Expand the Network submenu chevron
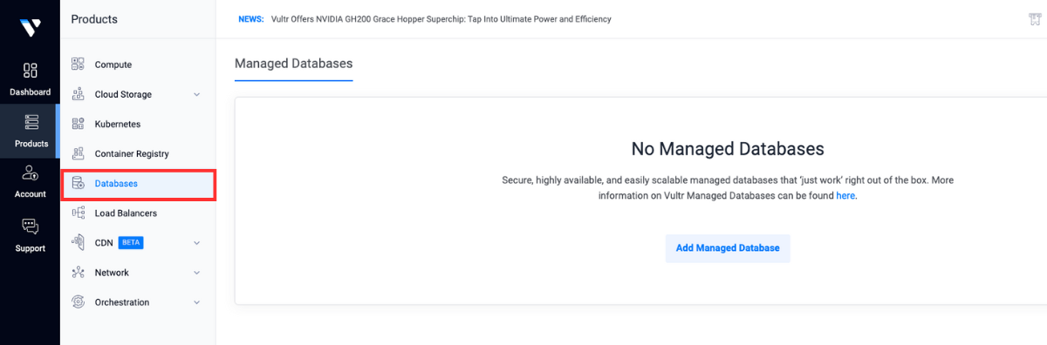This screenshot has width=1047, height=345. click(x=196, y=273)
